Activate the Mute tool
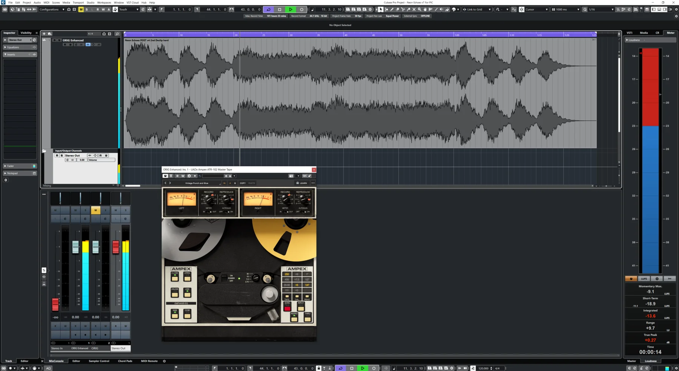Screen dimensions: 679x371 (414, 9)
